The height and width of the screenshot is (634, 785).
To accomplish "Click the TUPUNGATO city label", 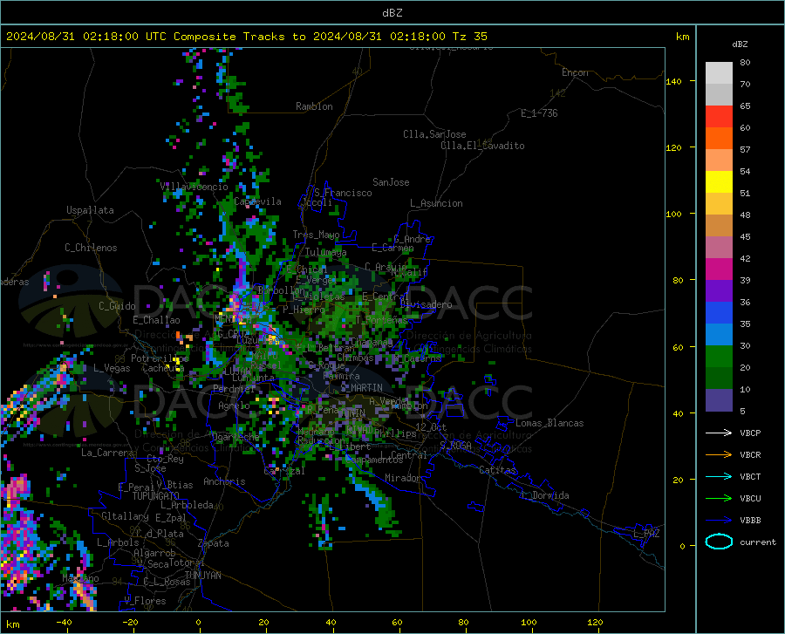I will click(156, 496).
